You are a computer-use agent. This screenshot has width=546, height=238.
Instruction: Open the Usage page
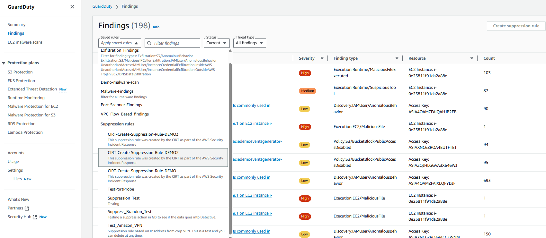[13, 162]
